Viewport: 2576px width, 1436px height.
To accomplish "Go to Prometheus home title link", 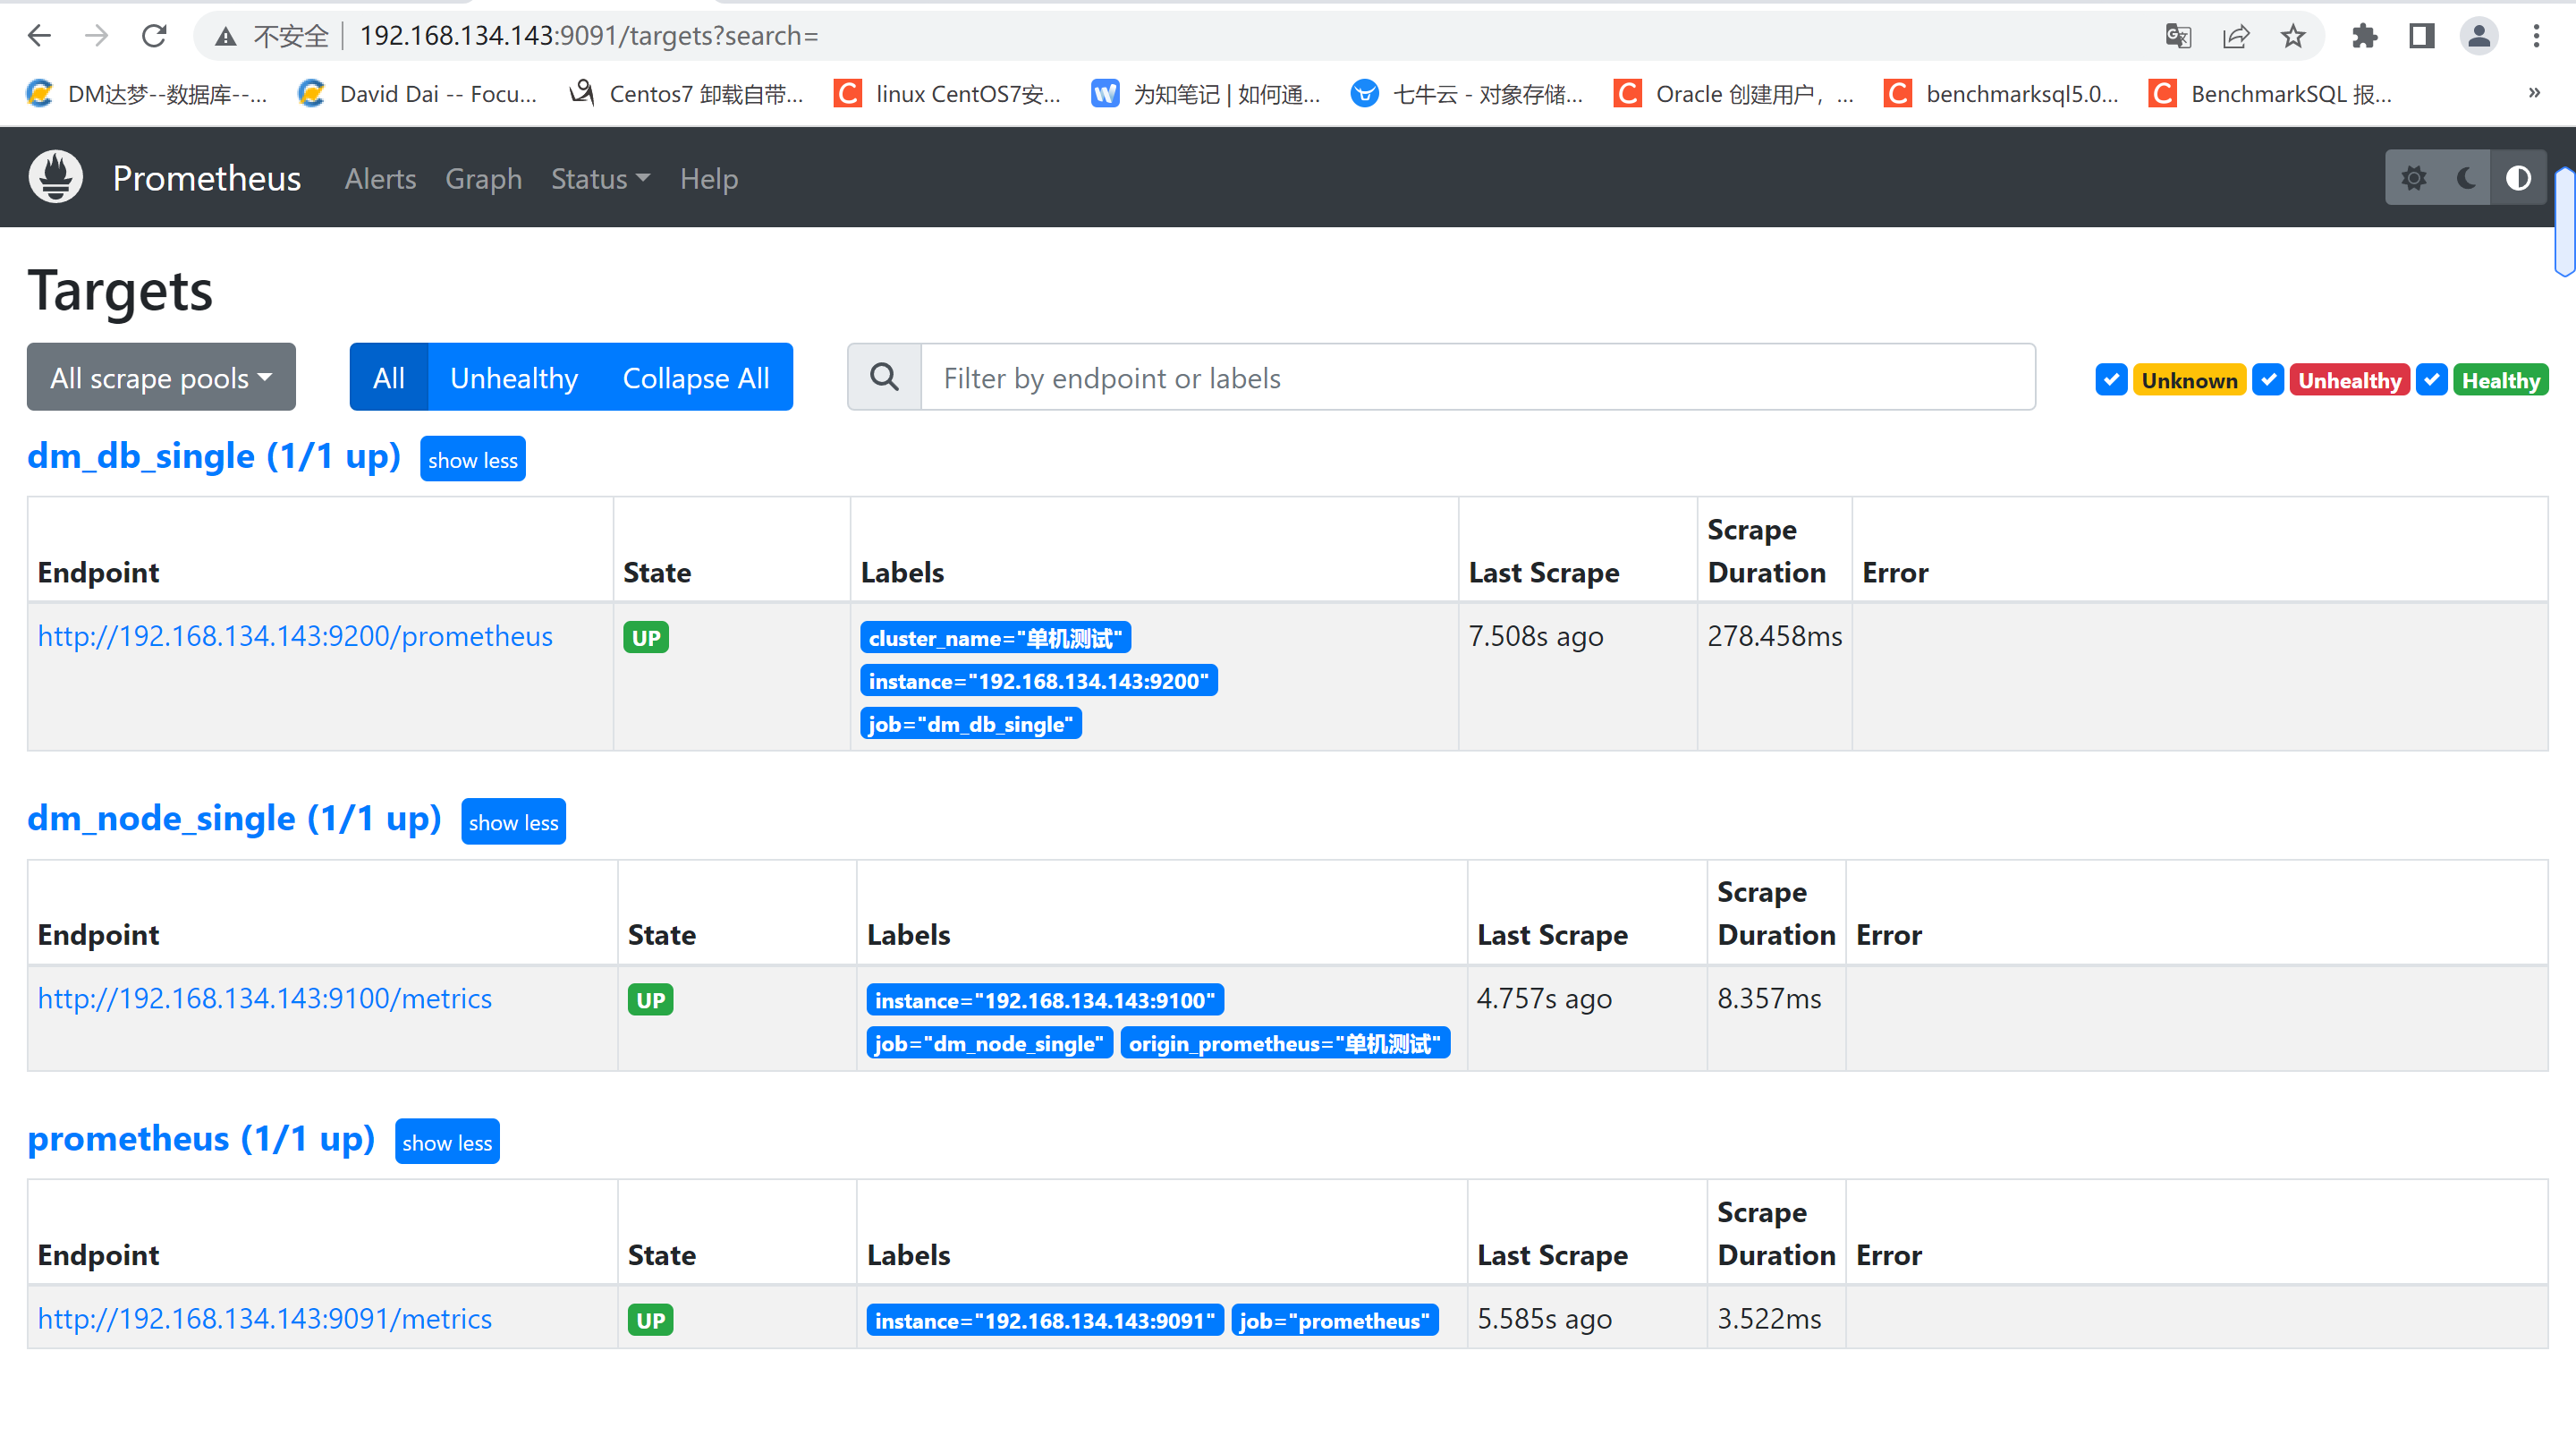I will 206,178.
